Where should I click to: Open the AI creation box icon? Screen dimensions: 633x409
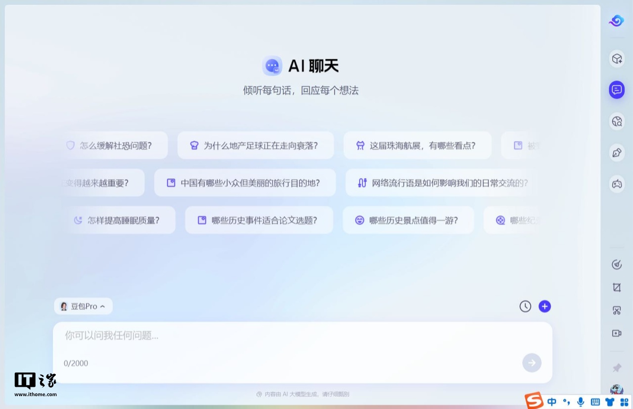(617, 58)
